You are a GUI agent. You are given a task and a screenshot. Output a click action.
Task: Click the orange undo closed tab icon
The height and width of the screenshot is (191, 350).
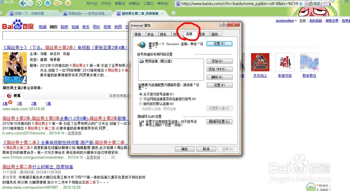tap(57, 3)
